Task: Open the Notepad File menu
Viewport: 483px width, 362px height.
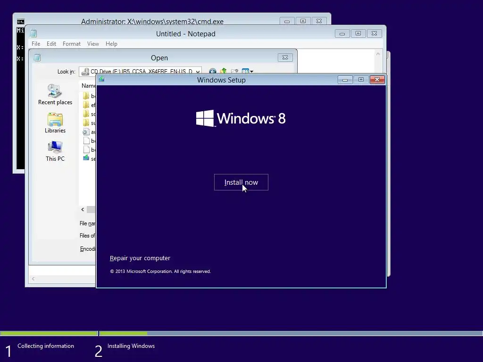Action: pyautogui.click(x=36, y=44)
